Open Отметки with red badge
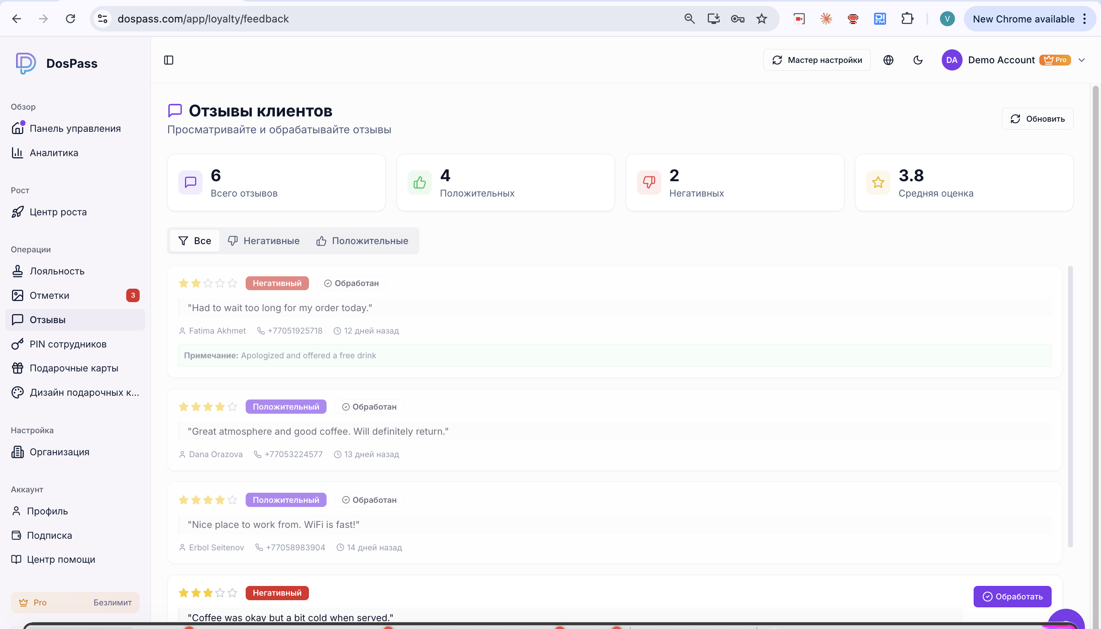Screen dimensions: 1101x629 49,295
